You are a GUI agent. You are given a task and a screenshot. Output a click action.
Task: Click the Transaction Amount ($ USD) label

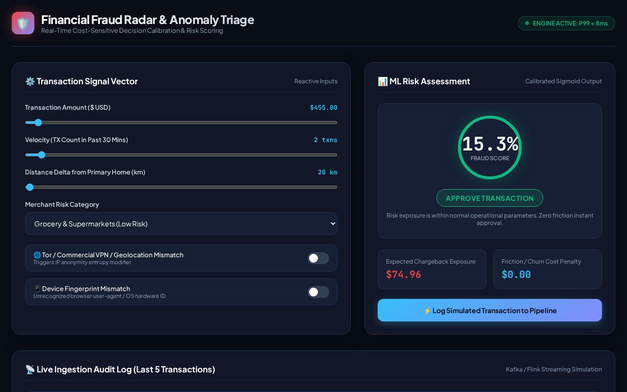pos(68,107)
